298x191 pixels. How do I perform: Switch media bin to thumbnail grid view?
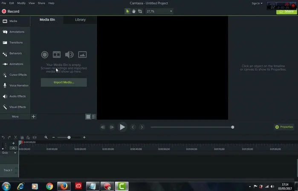coord(88,117)
